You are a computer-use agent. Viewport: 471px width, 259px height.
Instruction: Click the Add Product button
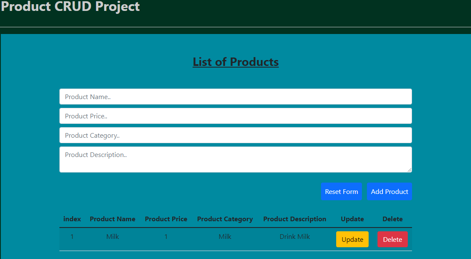point(389,191)
